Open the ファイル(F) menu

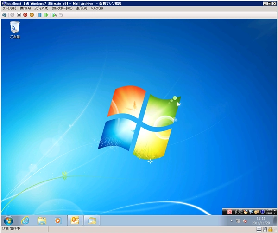tap(9, 8)
